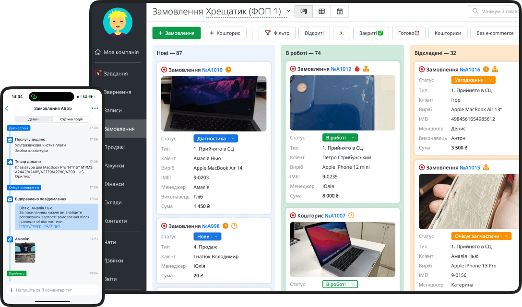Viewport: 522px width, 307px height.
Task: Open Замовлення in the sidebar
Action: (119, 129)
